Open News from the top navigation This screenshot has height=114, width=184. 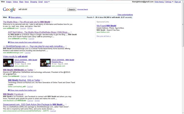(27, 2)
